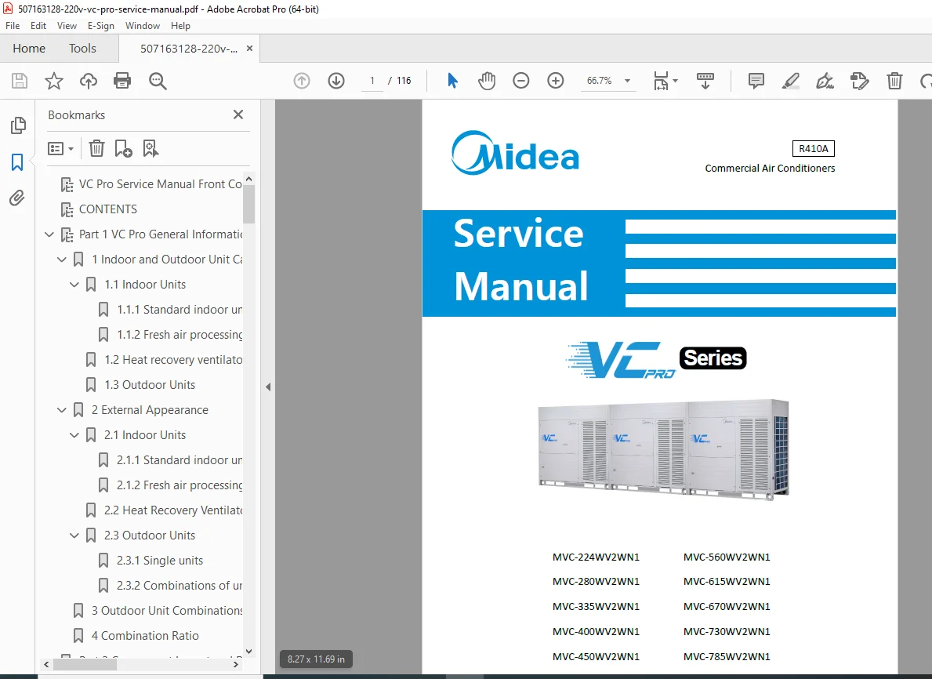Toggle the Bookmarks panel sidebar icon
The height and width of the screenshot is (679, 932).
(x=17, y=162)
